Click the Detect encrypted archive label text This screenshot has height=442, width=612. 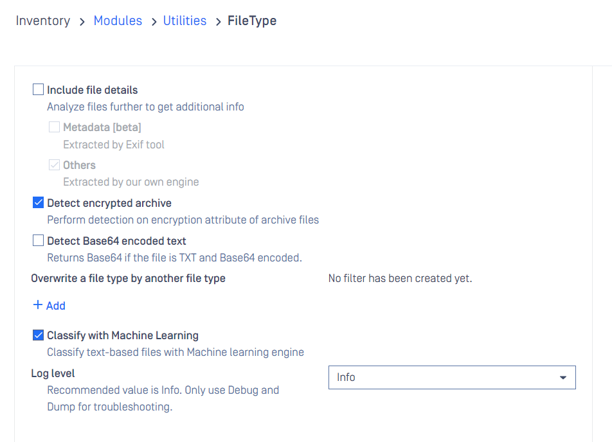[x=109, y=203]
